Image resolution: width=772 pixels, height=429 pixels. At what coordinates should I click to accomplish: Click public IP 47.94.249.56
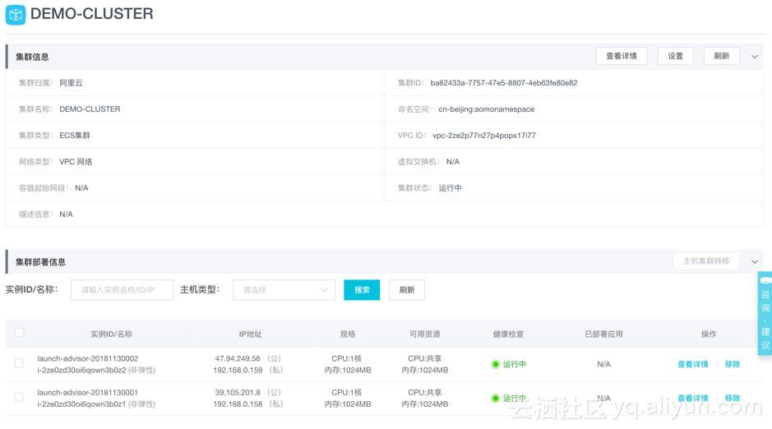(238, 358)
